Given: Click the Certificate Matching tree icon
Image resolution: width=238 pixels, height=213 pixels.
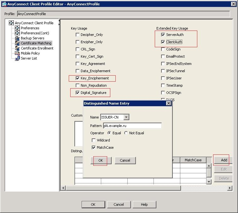Looking at the screenshot, I should [17, 43].
